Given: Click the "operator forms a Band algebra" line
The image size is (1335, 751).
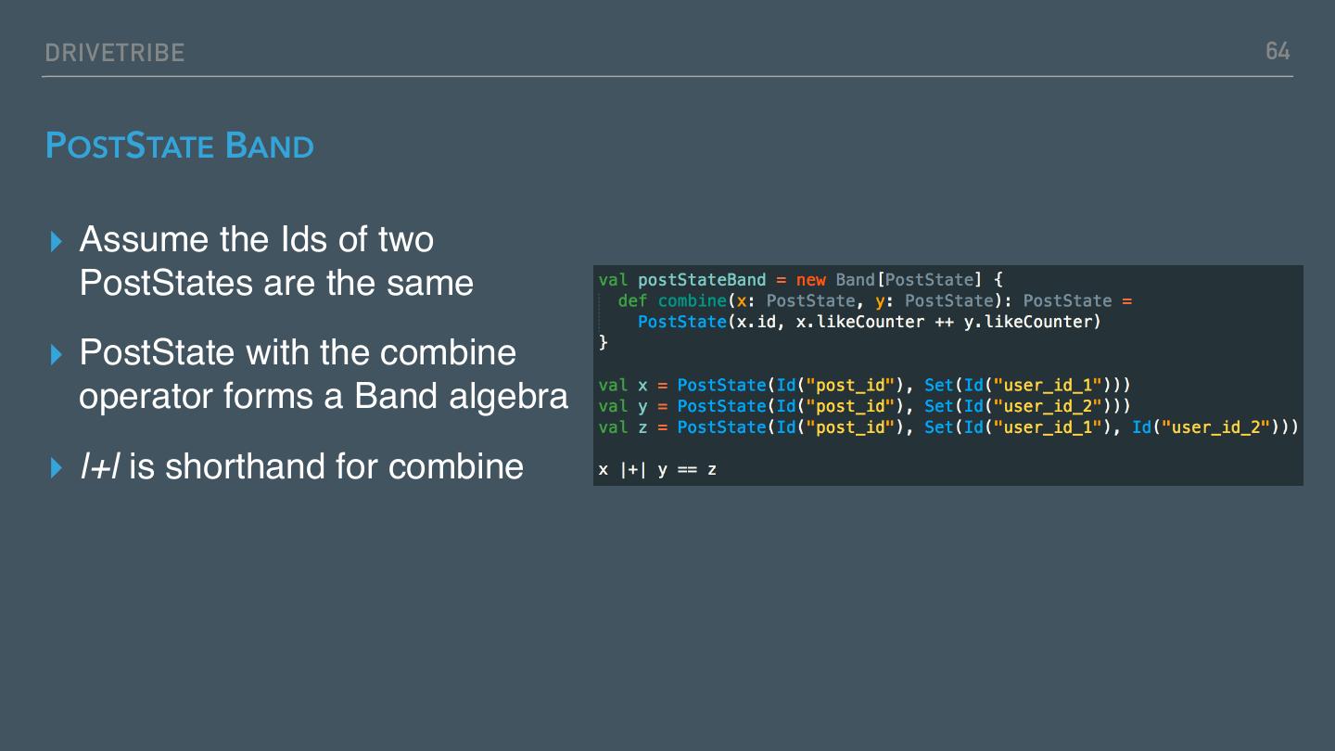Looking at the screenshot, I should click(x=324, y=396).
